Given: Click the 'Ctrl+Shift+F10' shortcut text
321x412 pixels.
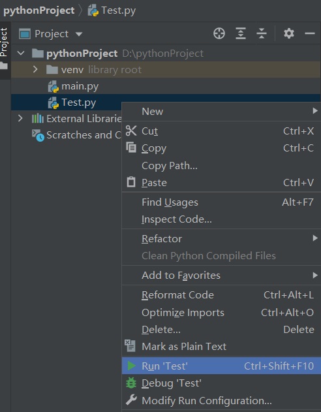Looking at the screenshot, I should coord(279,366).
